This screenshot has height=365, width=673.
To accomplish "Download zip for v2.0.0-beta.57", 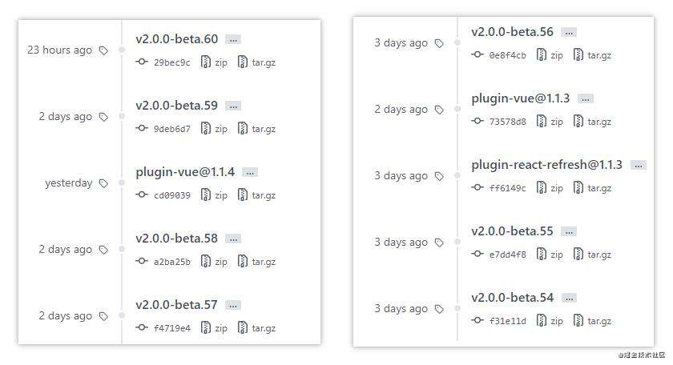I will pos(215,328).
